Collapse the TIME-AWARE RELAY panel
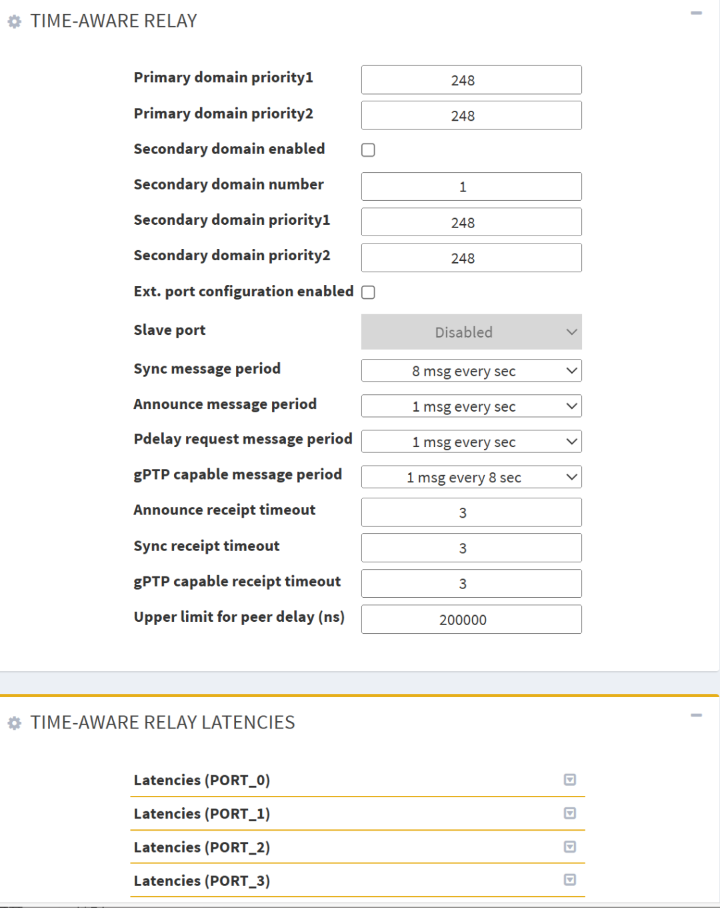This screenshot has height=908, width=720. 696,13
